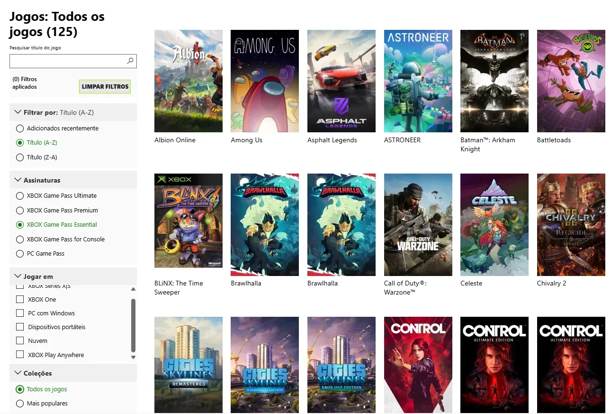Collapse the Coleções section
The image size is (611, 414).
[x=73, y=373]
